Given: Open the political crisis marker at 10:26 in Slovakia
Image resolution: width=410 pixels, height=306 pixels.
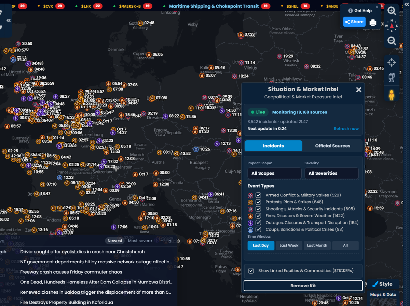Looking at the screenshot, I should (196, 149).
